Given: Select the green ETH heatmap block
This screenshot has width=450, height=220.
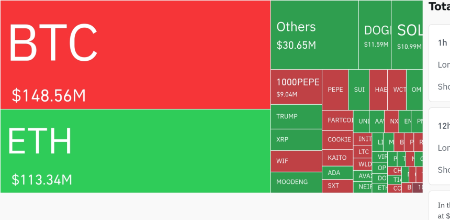Looking at the screenshot, I should pyautogui.click(x=135, y=151).
